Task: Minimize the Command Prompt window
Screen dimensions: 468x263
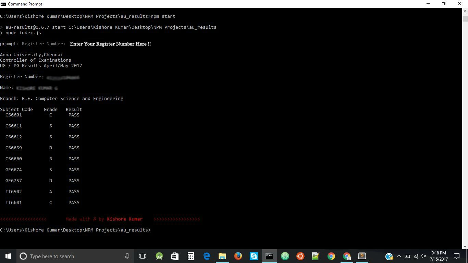Action: pos(428,4)
